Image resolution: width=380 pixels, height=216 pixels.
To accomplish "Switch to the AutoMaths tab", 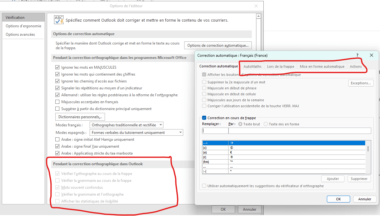I will click(x=252, y=66).
